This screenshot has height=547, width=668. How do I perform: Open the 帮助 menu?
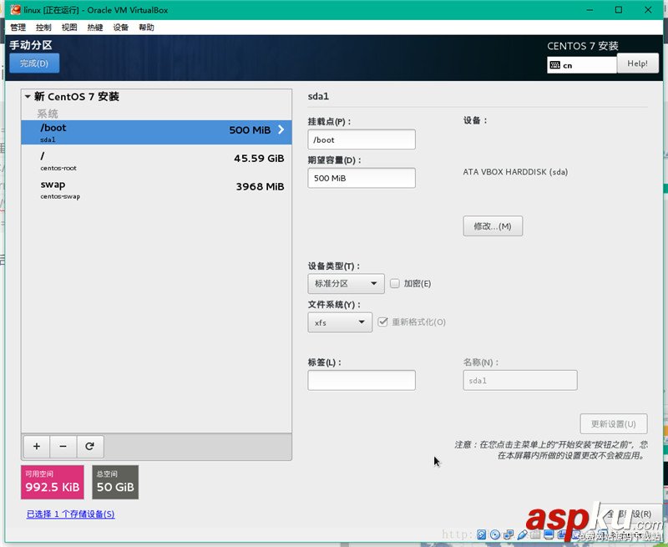pos(146,28)
